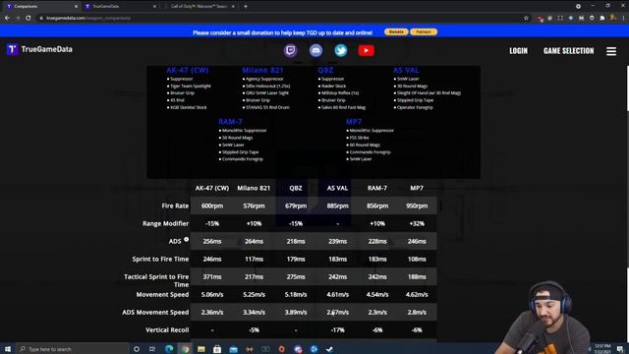629x354 pixels.
Task: Open the Windows Start menu
Action: (x=8, y=349)
